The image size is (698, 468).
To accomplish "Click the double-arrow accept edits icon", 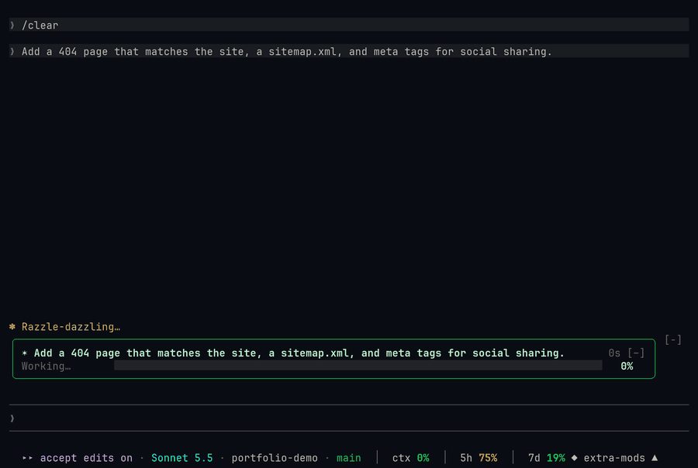I will coord(28,458).
